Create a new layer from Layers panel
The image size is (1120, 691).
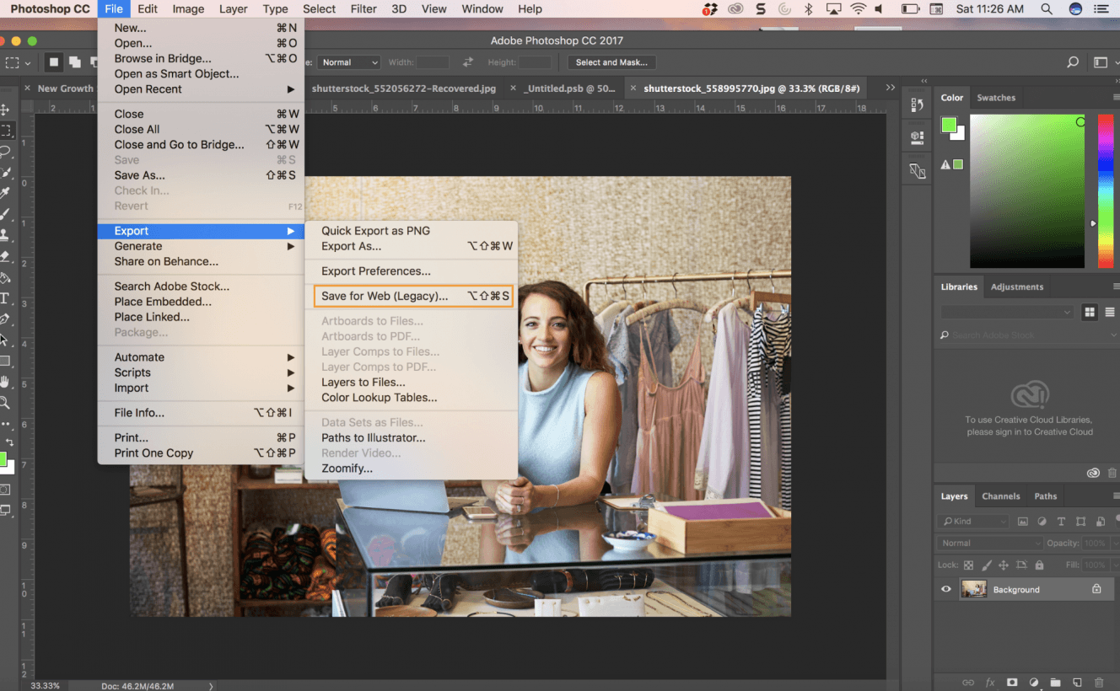tap(1077, 682)
